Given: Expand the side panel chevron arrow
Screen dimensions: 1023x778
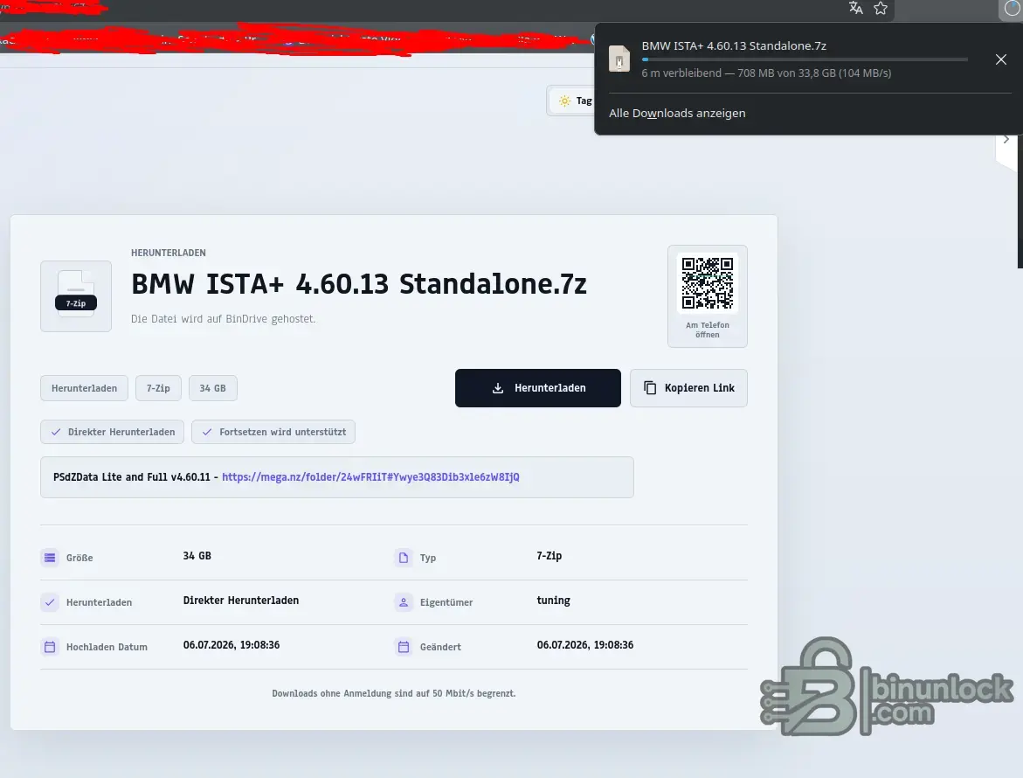Looking at the screenshot, I should 1006,139.
